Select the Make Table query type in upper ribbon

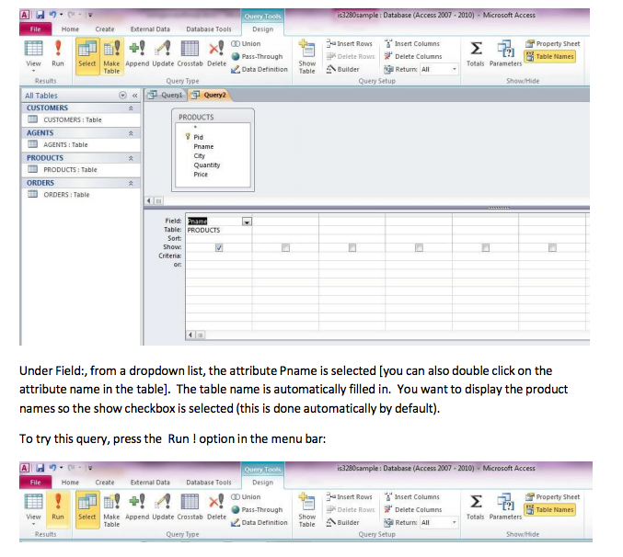(111, 56)
